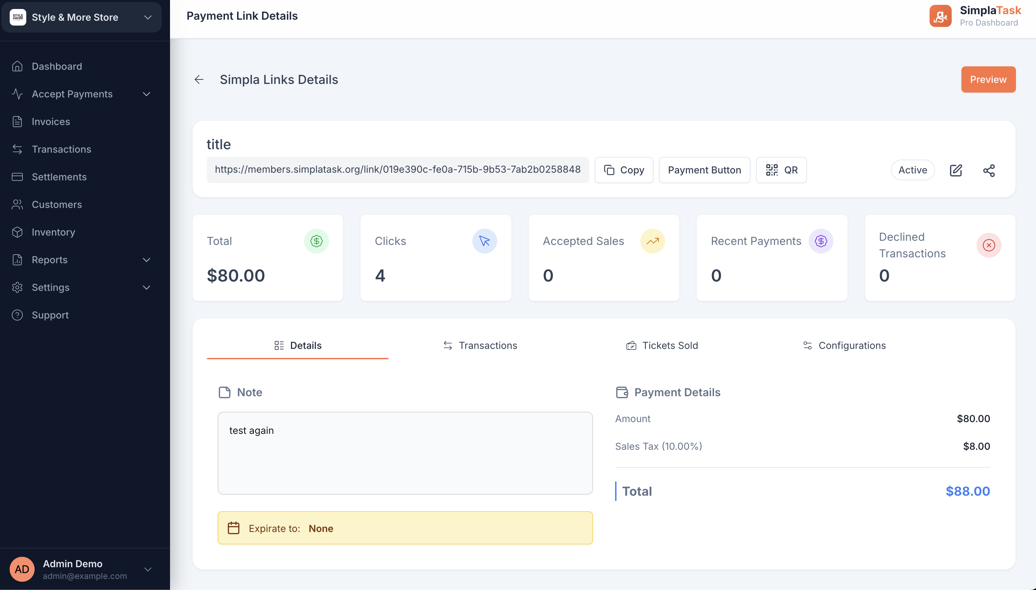Open the Tickets Sold tab
Screen dimensions: 1036x590
662,345
